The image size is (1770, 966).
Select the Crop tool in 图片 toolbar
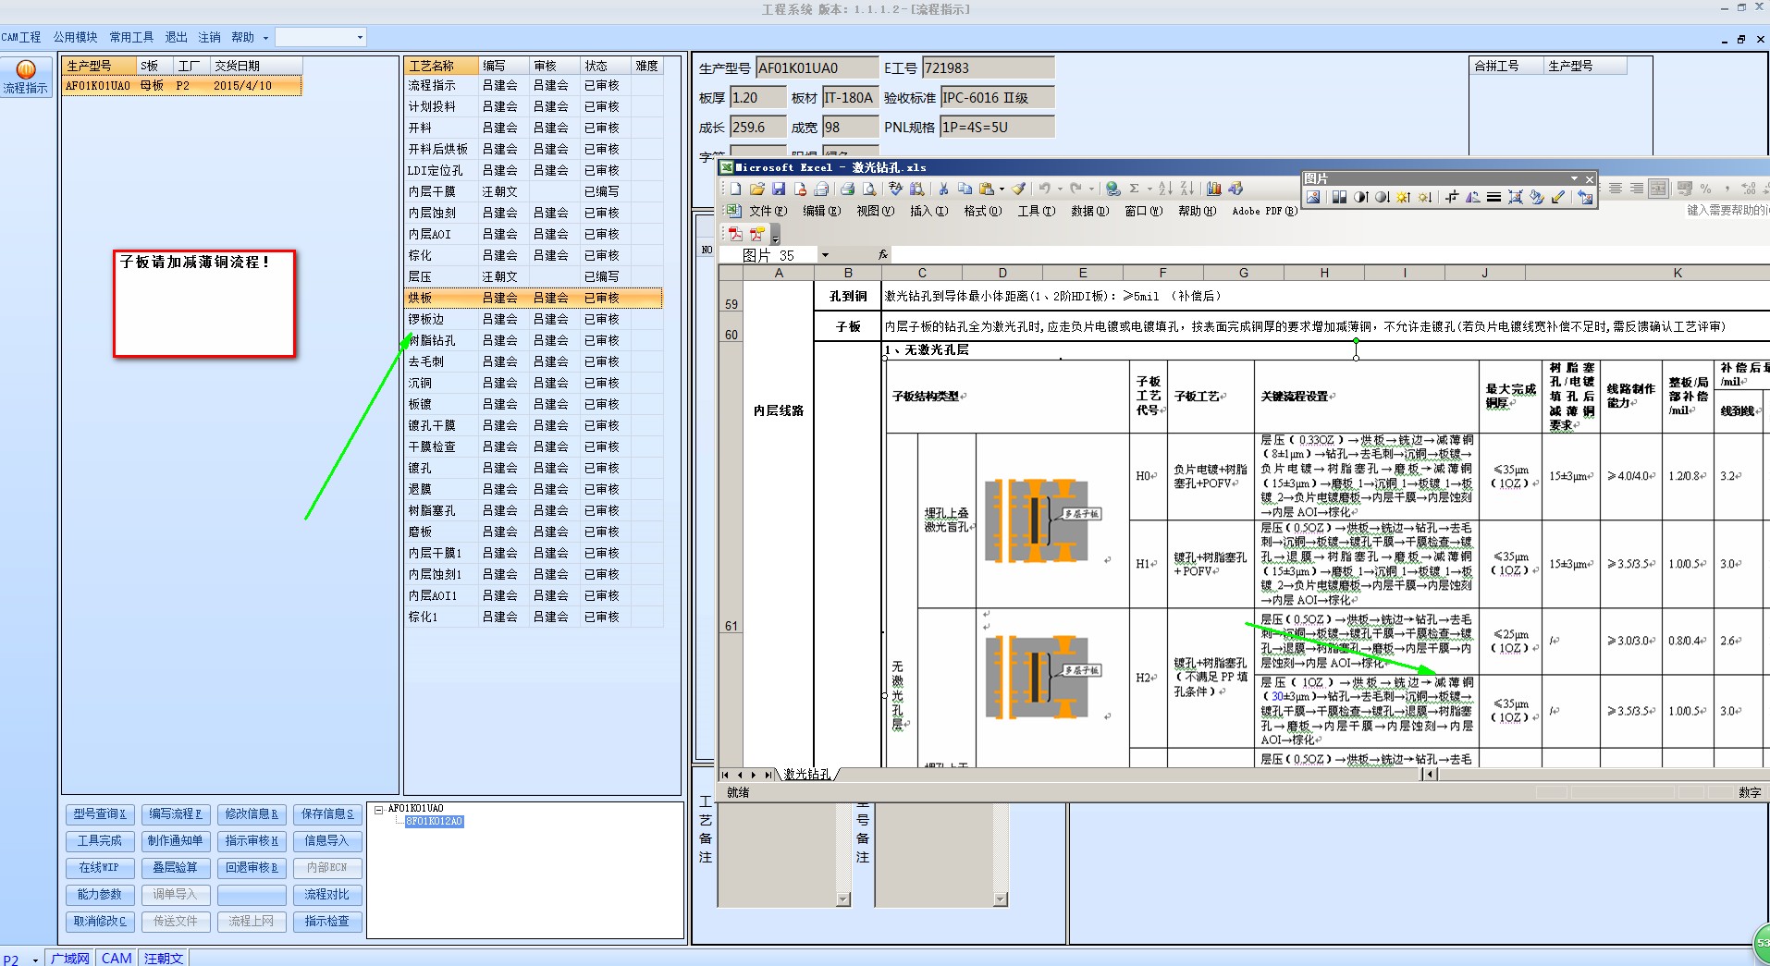coord(1451,197)
